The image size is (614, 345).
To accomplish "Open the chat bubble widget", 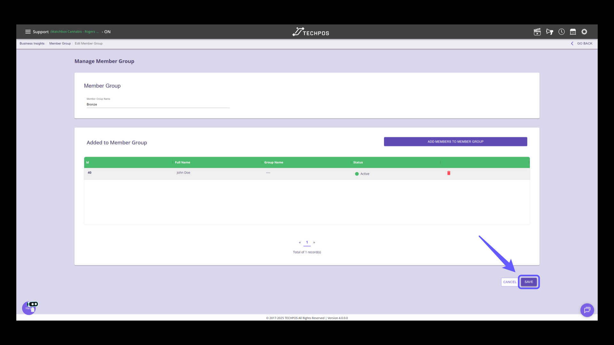I will [x=587, y=310].
